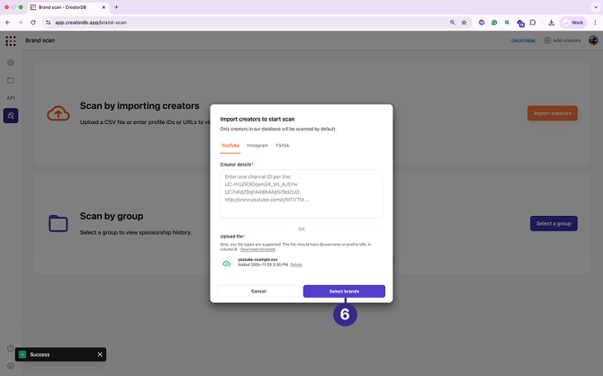
Task: Click into the Creator details text area
Action: 301,193
